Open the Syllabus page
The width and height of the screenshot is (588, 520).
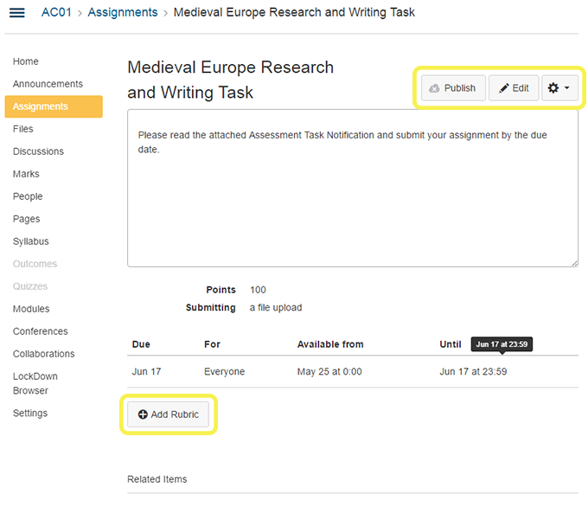coord(31,241)
